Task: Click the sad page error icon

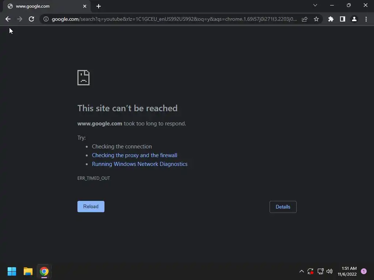Action: click(84, 78)
